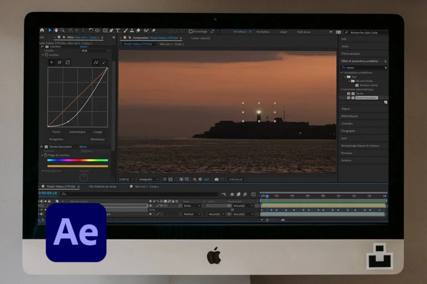Screen dimensions: 427x284
Task: Click the Lissage button under curves
Action: click(x=98, y=132)
